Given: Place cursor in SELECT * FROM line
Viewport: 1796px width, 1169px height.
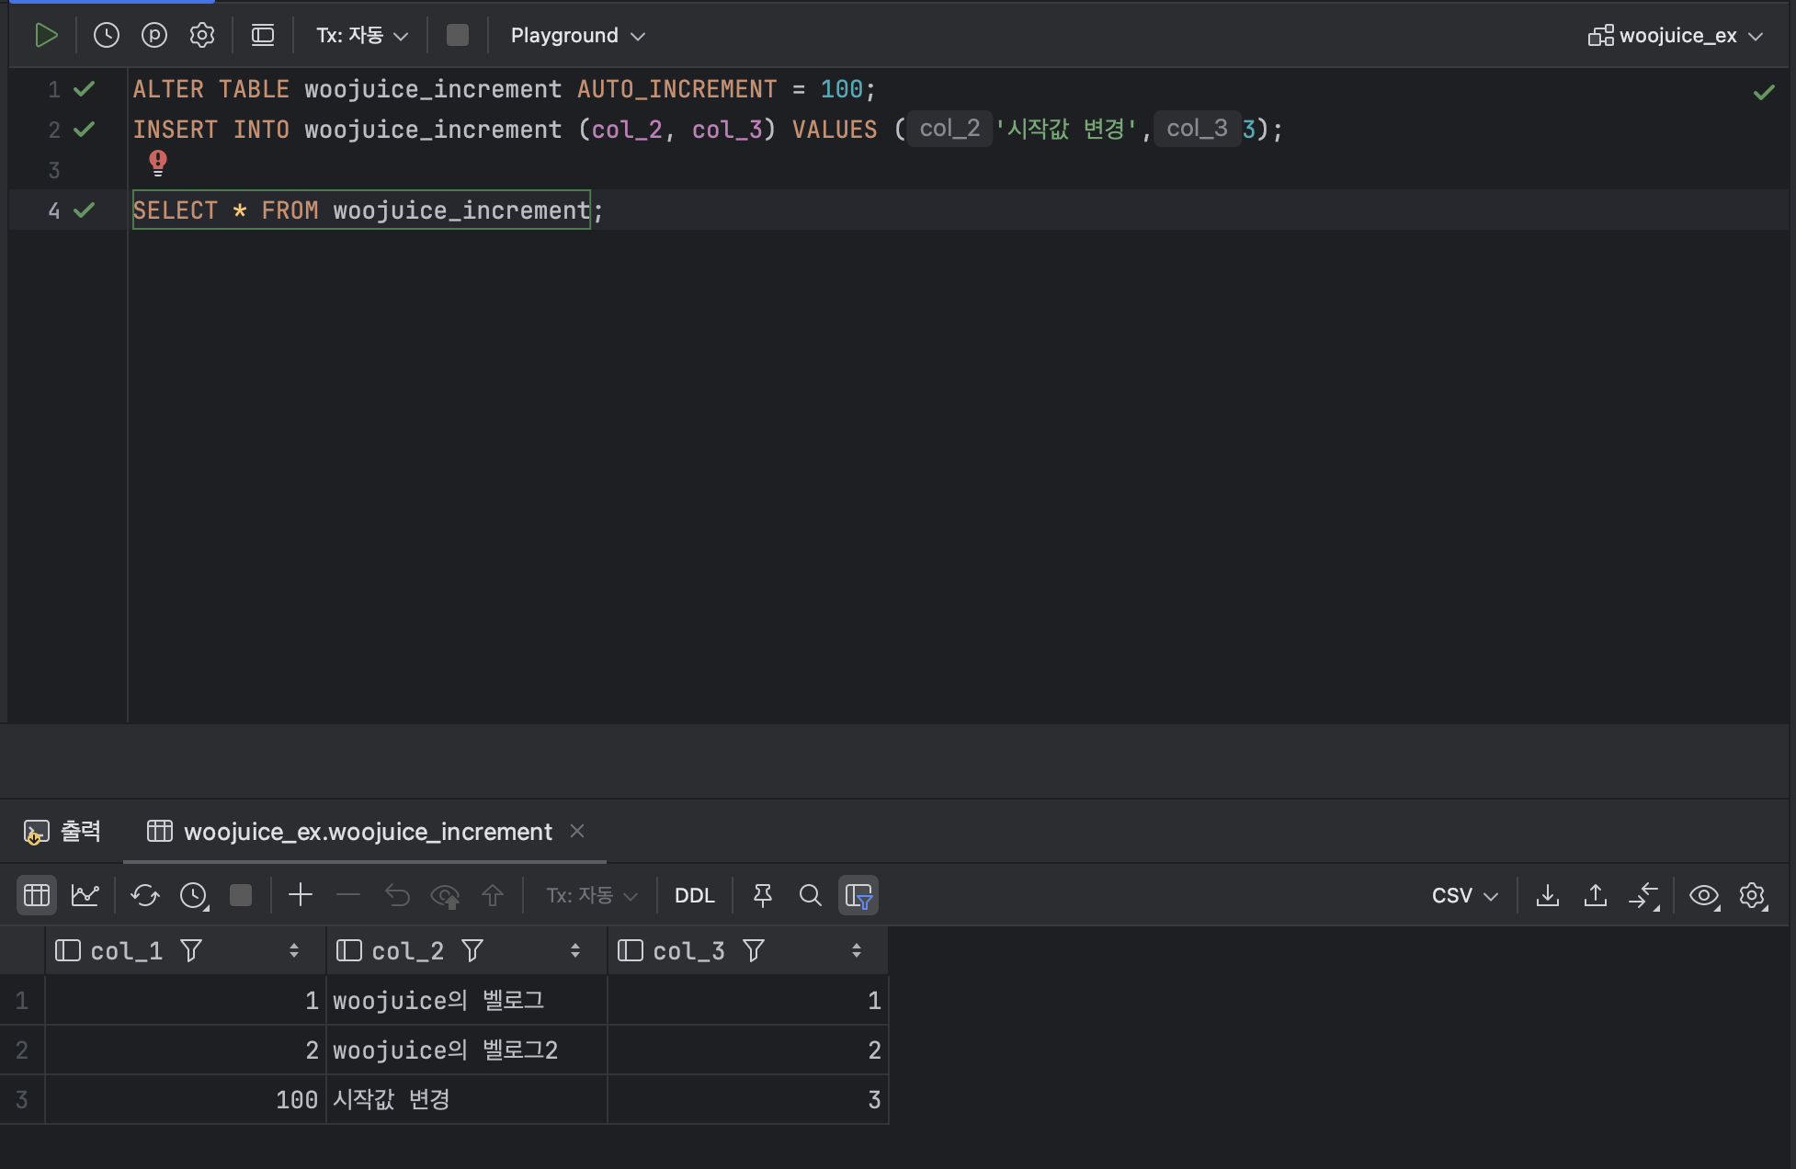Looking at the screenshot, I should coord(368,210).
